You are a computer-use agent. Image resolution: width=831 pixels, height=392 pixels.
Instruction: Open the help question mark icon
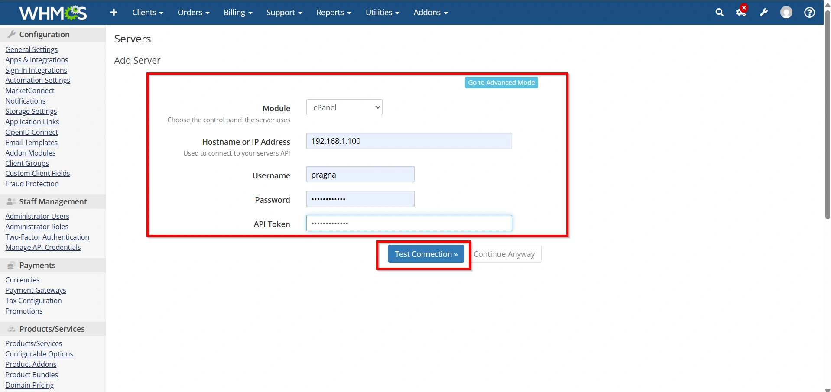[x=809, y=13]
